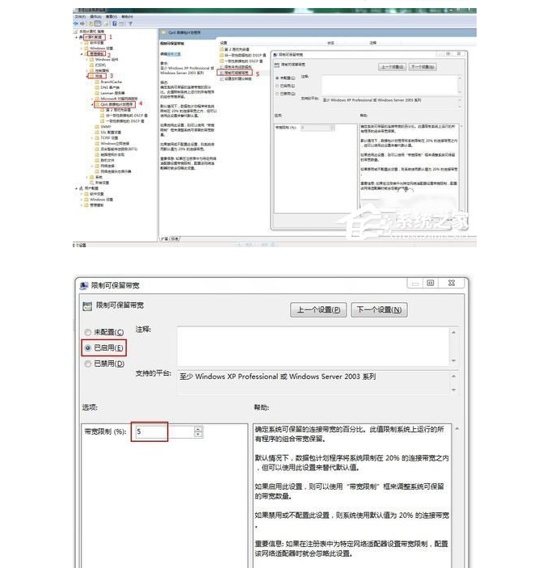Viewport: 534px width, 568px height.
Task: Click the 控制面板 folder icon in the tree
Action: 92,70
